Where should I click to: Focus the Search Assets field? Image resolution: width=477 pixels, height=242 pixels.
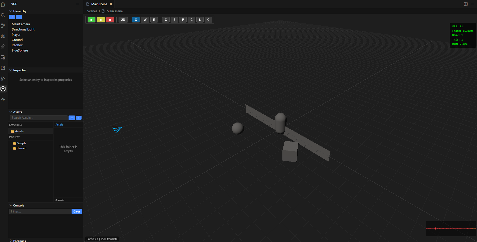tap(39, 118)
